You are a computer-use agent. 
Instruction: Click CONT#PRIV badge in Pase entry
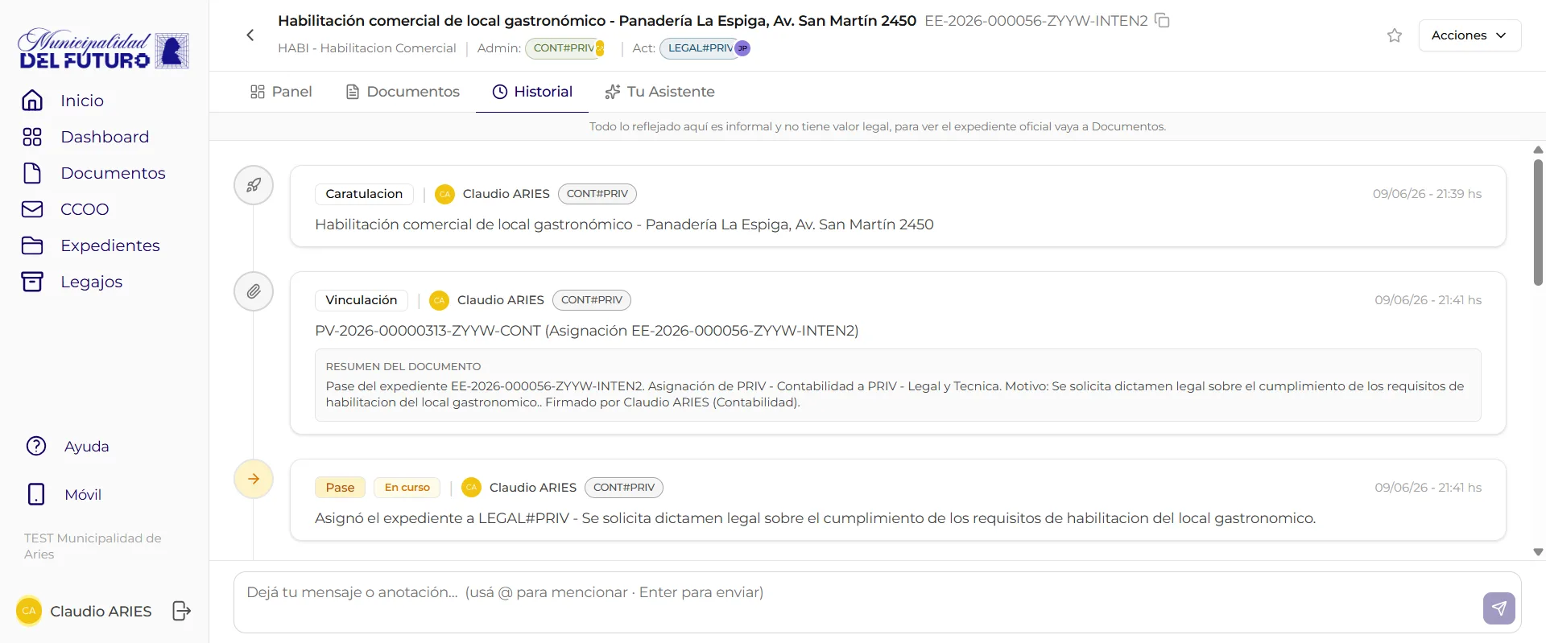coord(624,488)
